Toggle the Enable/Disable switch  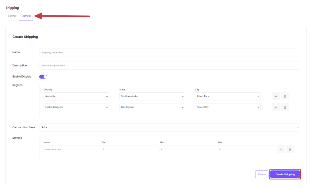(x=43, y=77)
